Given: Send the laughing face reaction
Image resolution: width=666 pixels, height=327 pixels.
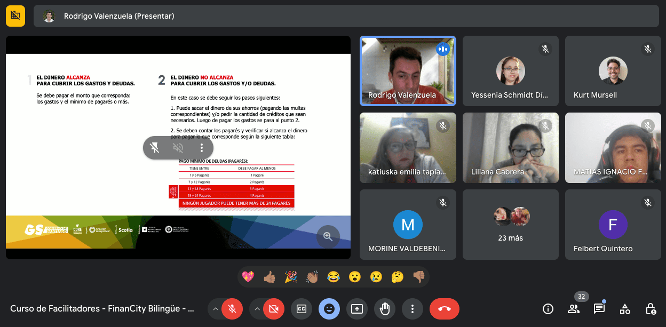Looking at the screenshot, I should click(x=334, y=277).
